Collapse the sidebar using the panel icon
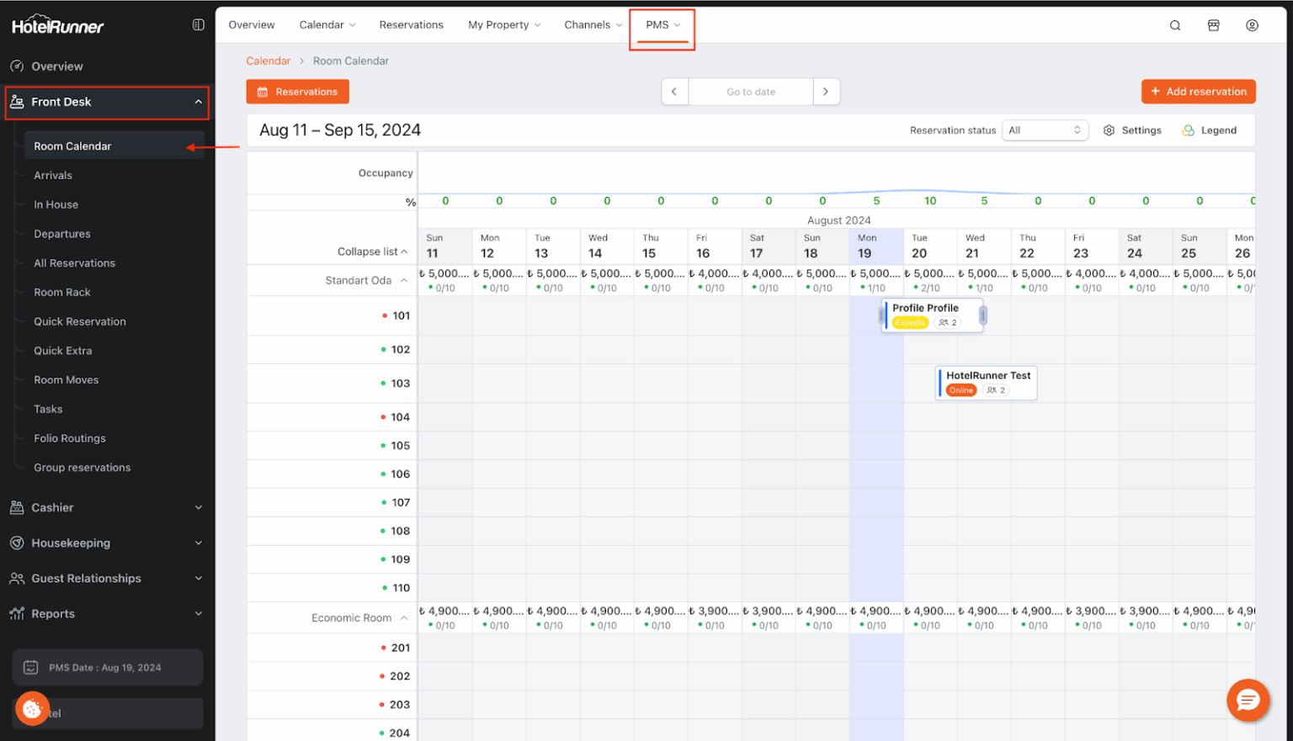 coord(198,24)
